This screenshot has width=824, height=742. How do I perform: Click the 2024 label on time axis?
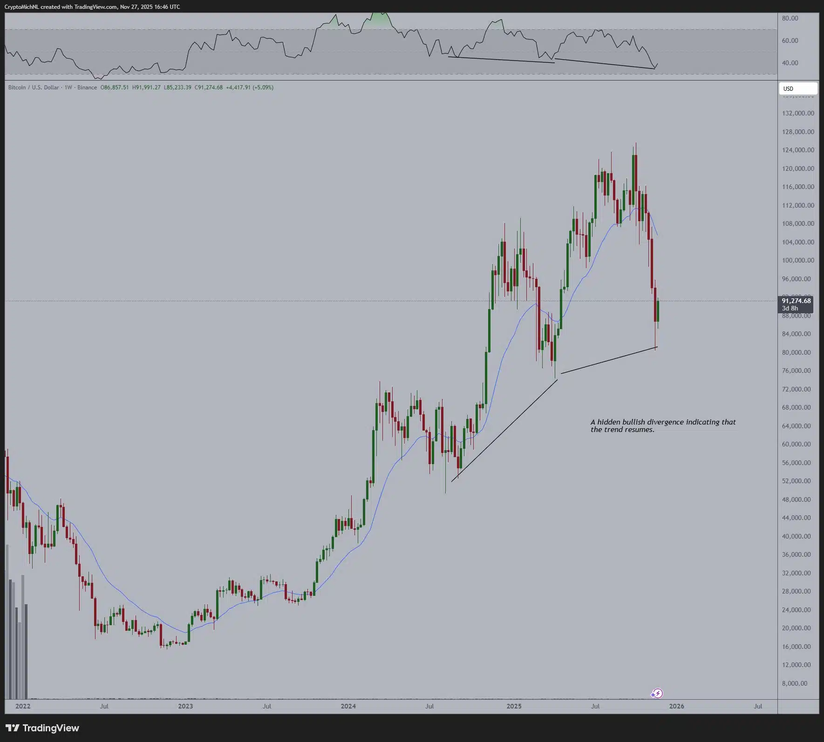click(x=348, y=706)
